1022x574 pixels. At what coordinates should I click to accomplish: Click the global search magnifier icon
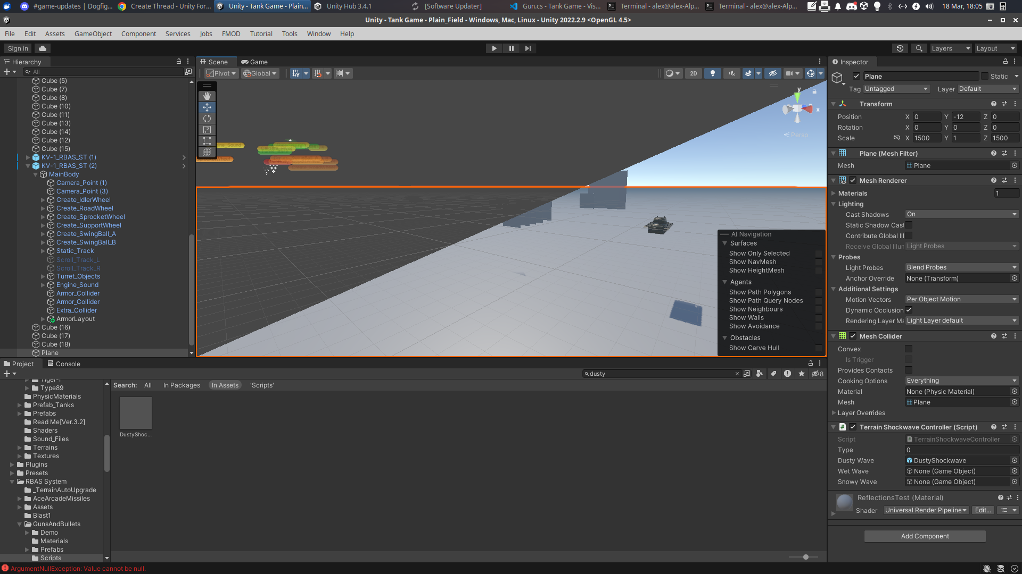click(919, 48)
